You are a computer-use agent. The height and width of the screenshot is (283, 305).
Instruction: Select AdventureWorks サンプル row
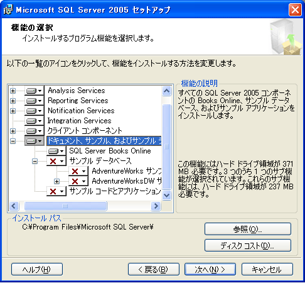click(127, 171)
